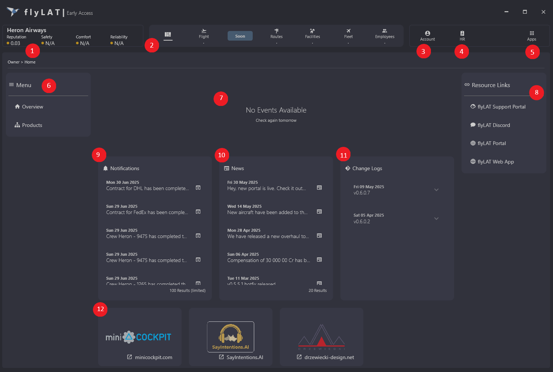Open the Fleet section
Viewport: 553px width, 372px height.
coord(348,34)
